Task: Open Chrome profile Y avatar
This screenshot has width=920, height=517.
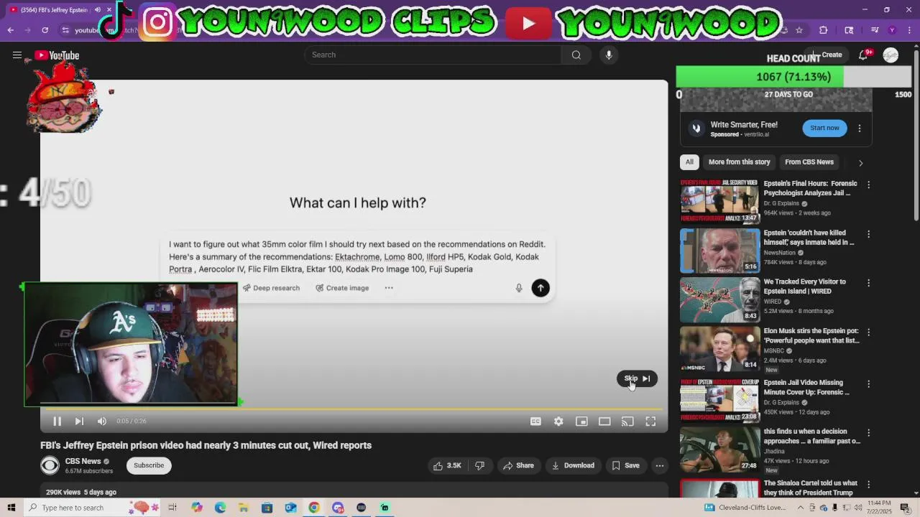Action: tap(892, 30)
